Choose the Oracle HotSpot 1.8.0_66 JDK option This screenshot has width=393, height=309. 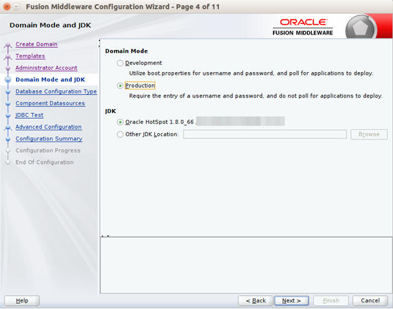pos(120,122)
